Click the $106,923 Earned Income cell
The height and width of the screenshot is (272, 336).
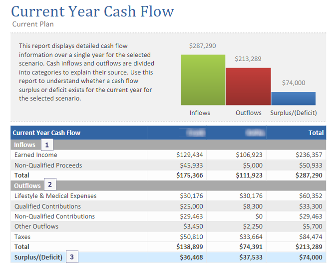click(249, 155)
